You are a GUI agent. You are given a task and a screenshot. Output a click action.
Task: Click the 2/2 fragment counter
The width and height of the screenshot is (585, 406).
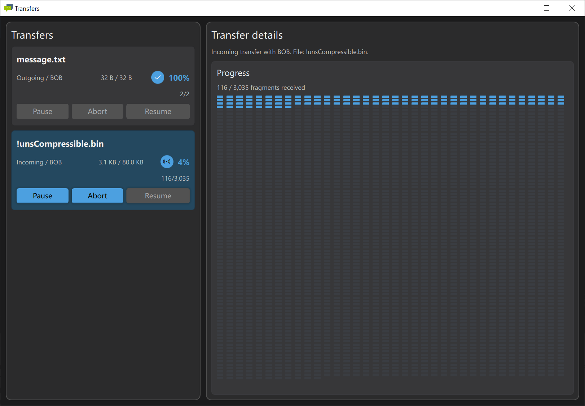185,94
